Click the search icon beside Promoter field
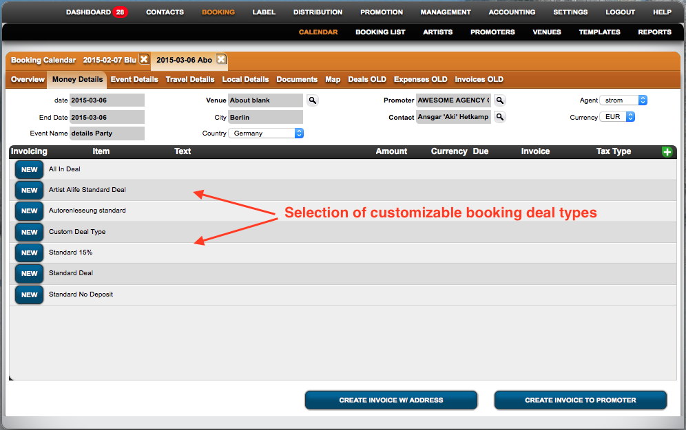 tap(500, 100)
